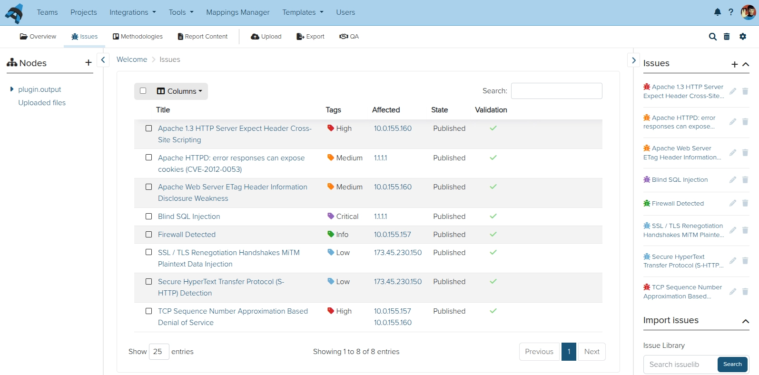759x375 pixels.
Task: Open the help question mark
Action: tap(731, 12)
